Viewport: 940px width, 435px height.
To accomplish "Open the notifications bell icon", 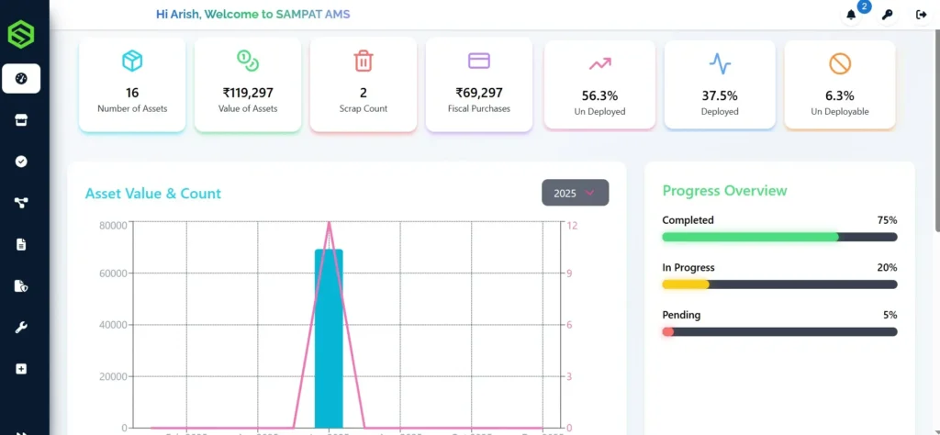I will point(851,15).
